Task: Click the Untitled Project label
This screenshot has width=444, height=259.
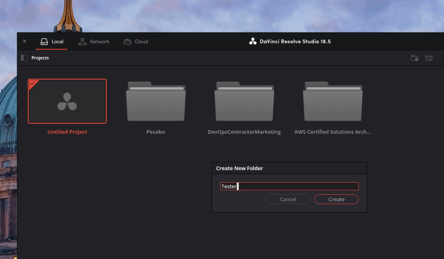Action: [67, 132]
